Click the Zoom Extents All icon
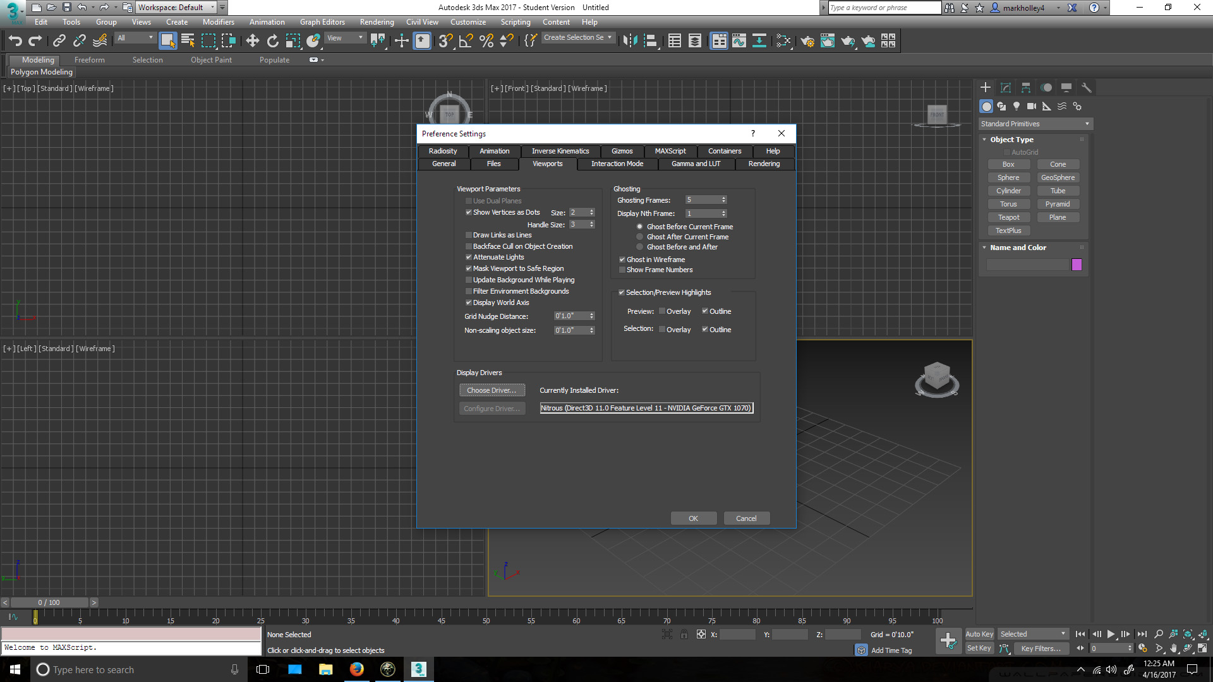 (x=1188, y=634)
